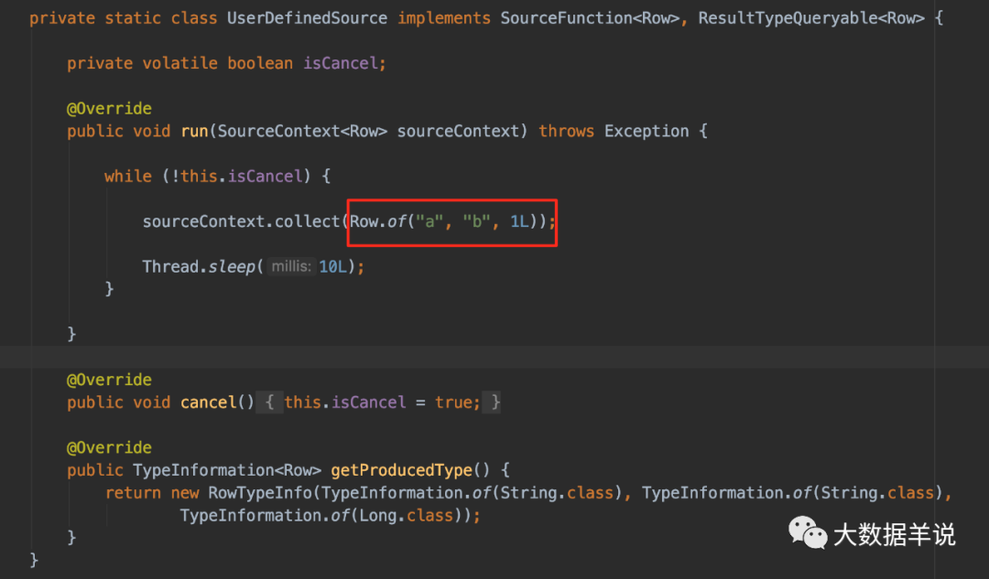Viewport: 989px width, 579px height.
Task: Click the 1L long literal
Action: click(520, 221)
